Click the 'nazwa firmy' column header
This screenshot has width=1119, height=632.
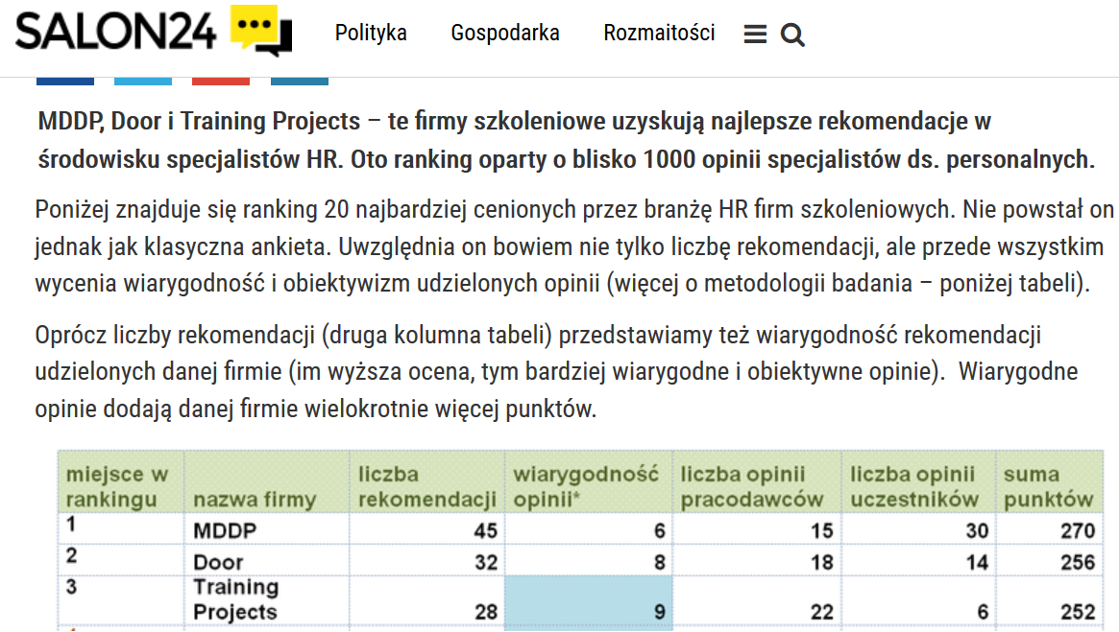(266, 481)
